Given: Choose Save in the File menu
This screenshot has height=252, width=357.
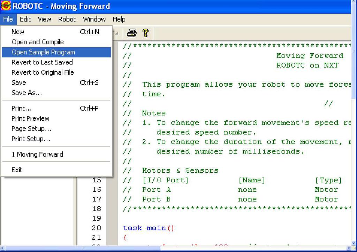Looking at the screenshot, I should click(x=56, y=82).
